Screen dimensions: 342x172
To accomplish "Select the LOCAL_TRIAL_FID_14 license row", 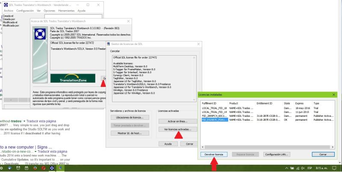I will (268, 112).
